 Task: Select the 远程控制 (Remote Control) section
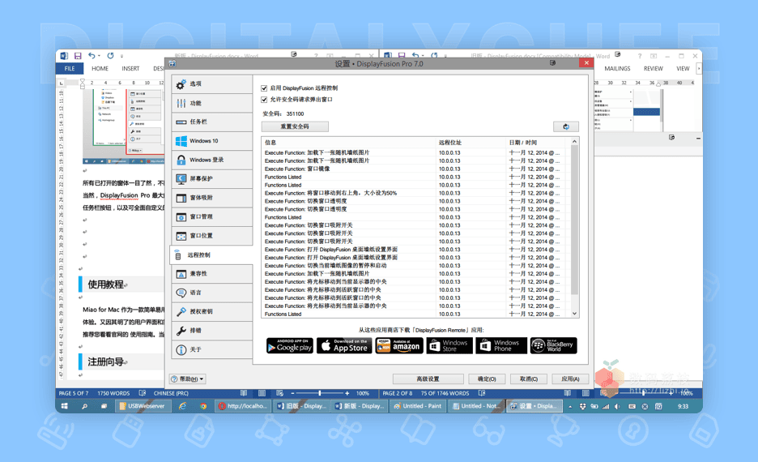point(211,255)
